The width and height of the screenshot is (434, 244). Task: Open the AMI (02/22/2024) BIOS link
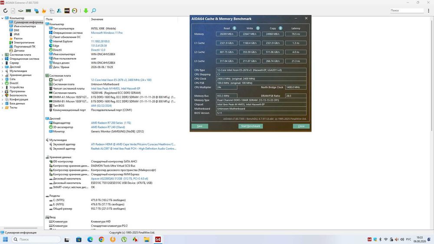tap(101, 106)
